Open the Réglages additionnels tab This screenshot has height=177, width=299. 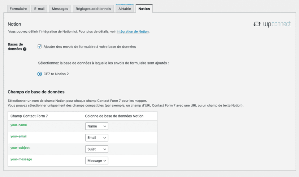(94, 9)
